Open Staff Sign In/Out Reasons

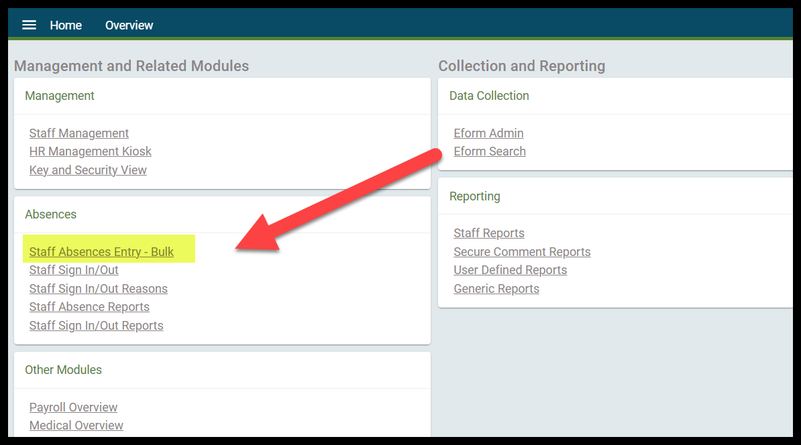(98, 289)
